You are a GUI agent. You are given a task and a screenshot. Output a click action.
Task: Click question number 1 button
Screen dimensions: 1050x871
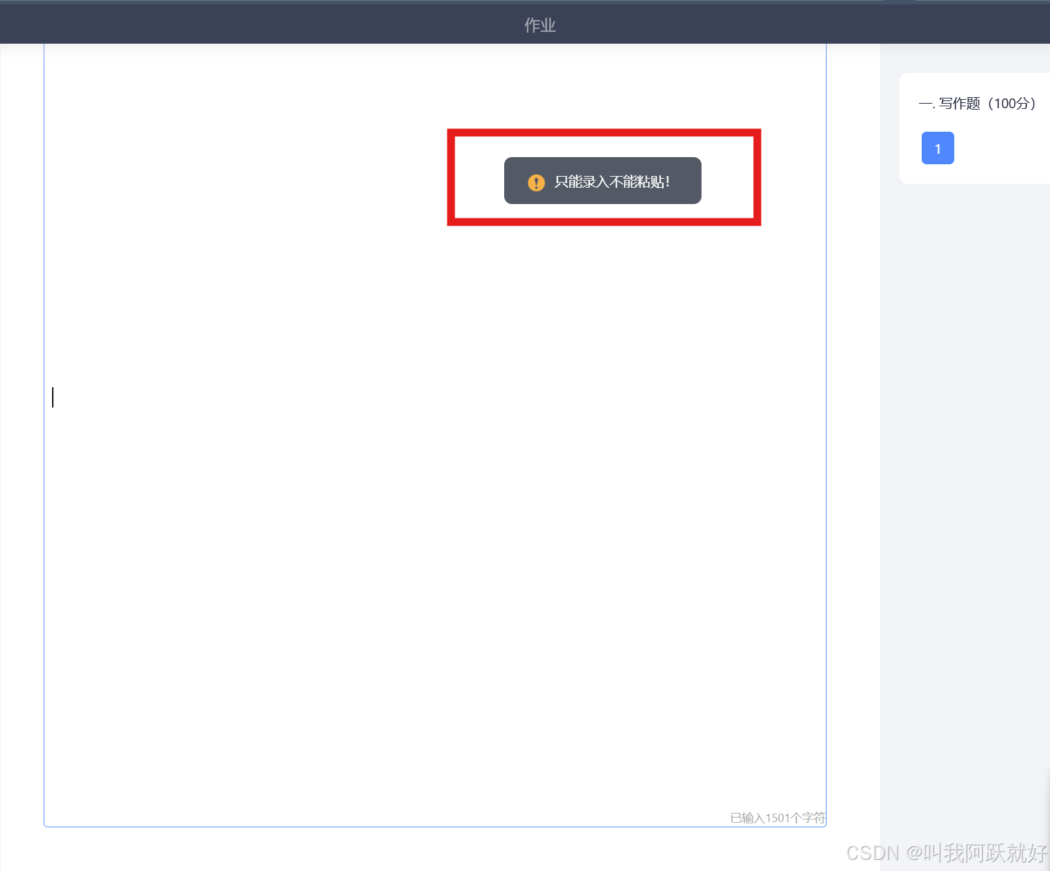pyautogui.click(x=937, y=148)
